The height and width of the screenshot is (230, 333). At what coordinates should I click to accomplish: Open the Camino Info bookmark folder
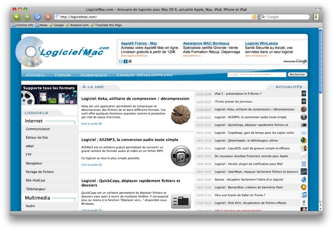click(x=23, y=25)
